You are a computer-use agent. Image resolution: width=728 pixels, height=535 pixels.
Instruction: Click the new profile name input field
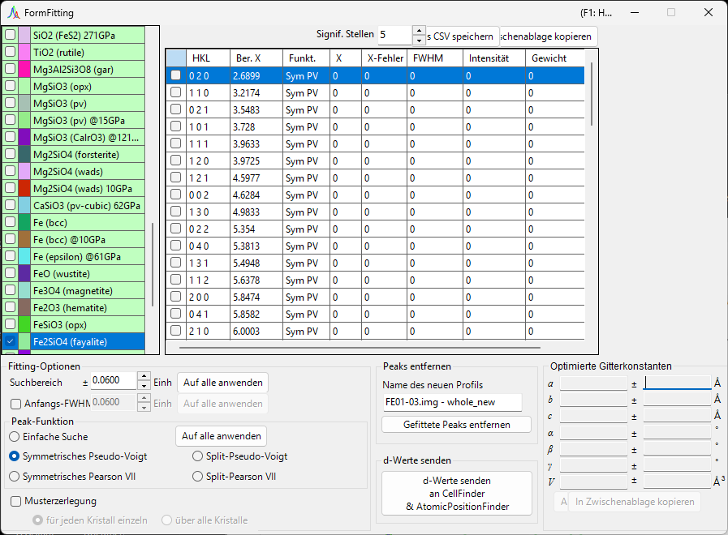[452, 402]
